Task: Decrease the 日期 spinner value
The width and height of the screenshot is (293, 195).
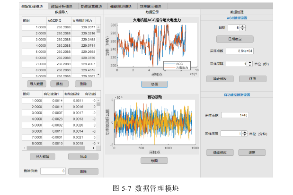Action: tap(242, 29)
